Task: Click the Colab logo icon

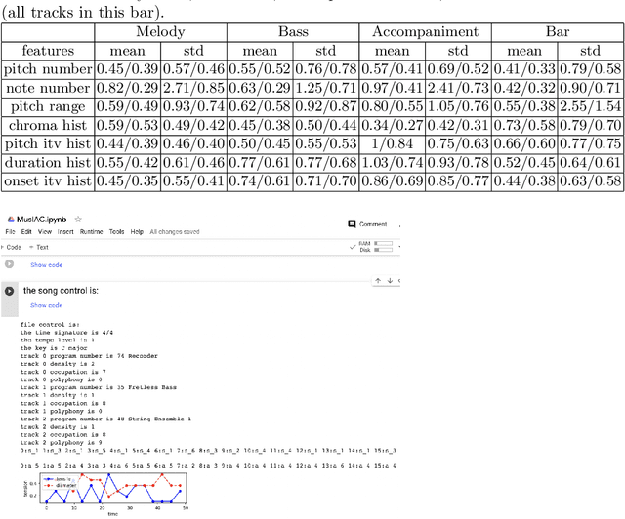Action: tap(9, 220)
